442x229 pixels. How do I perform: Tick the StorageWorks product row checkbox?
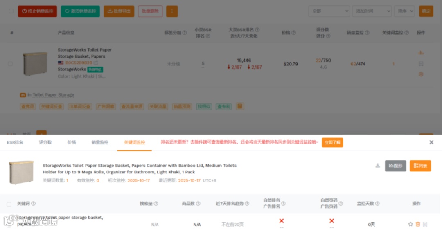point(10,64)
